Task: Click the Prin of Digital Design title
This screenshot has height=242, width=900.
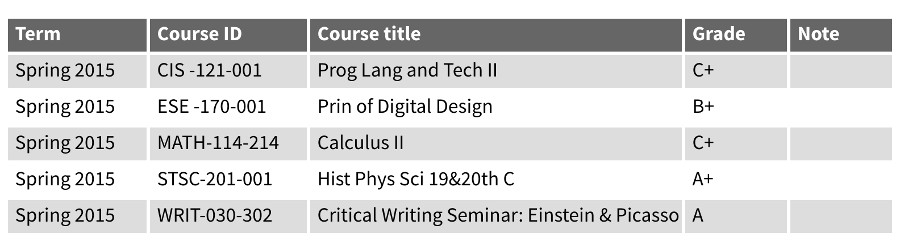Action: tap(405, 107)
